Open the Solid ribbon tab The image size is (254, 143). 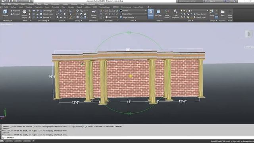coord(6,7)
